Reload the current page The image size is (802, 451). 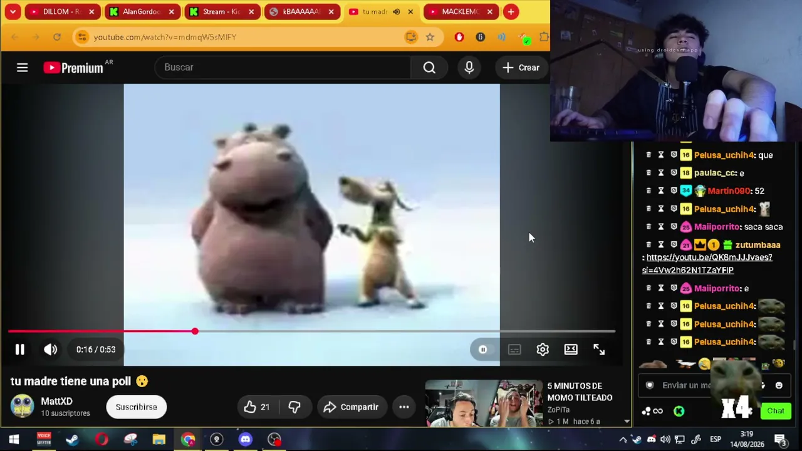point(57,37)
